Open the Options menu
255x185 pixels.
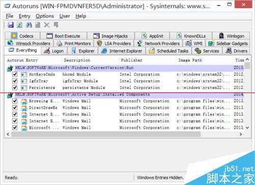pyautogui.click(x=45, y=16)
